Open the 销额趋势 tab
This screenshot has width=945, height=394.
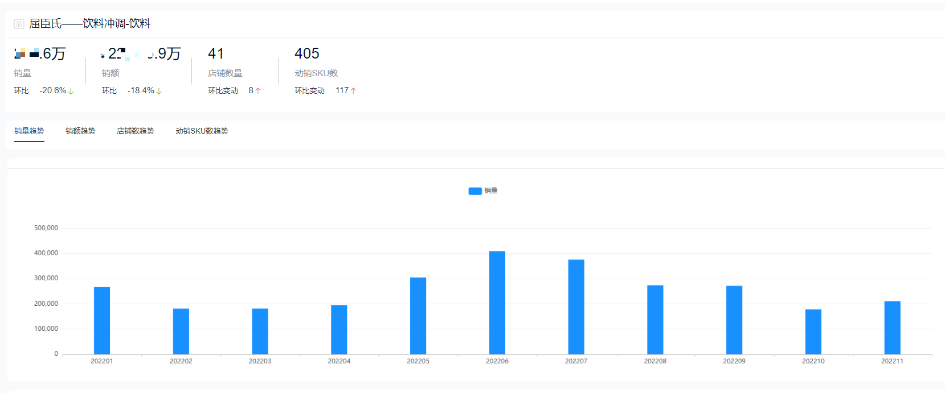point(80,131)
